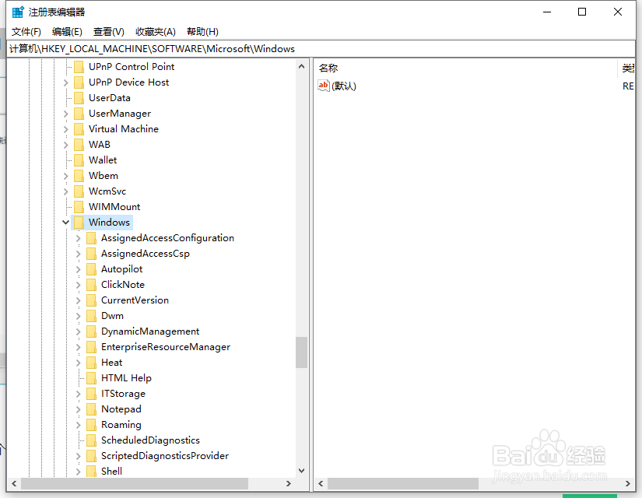Click the Wallet folder icon

tap(79, 160)
